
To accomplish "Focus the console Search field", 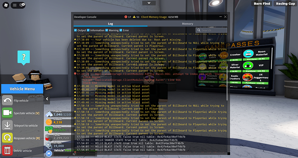I will pos(211,30).
